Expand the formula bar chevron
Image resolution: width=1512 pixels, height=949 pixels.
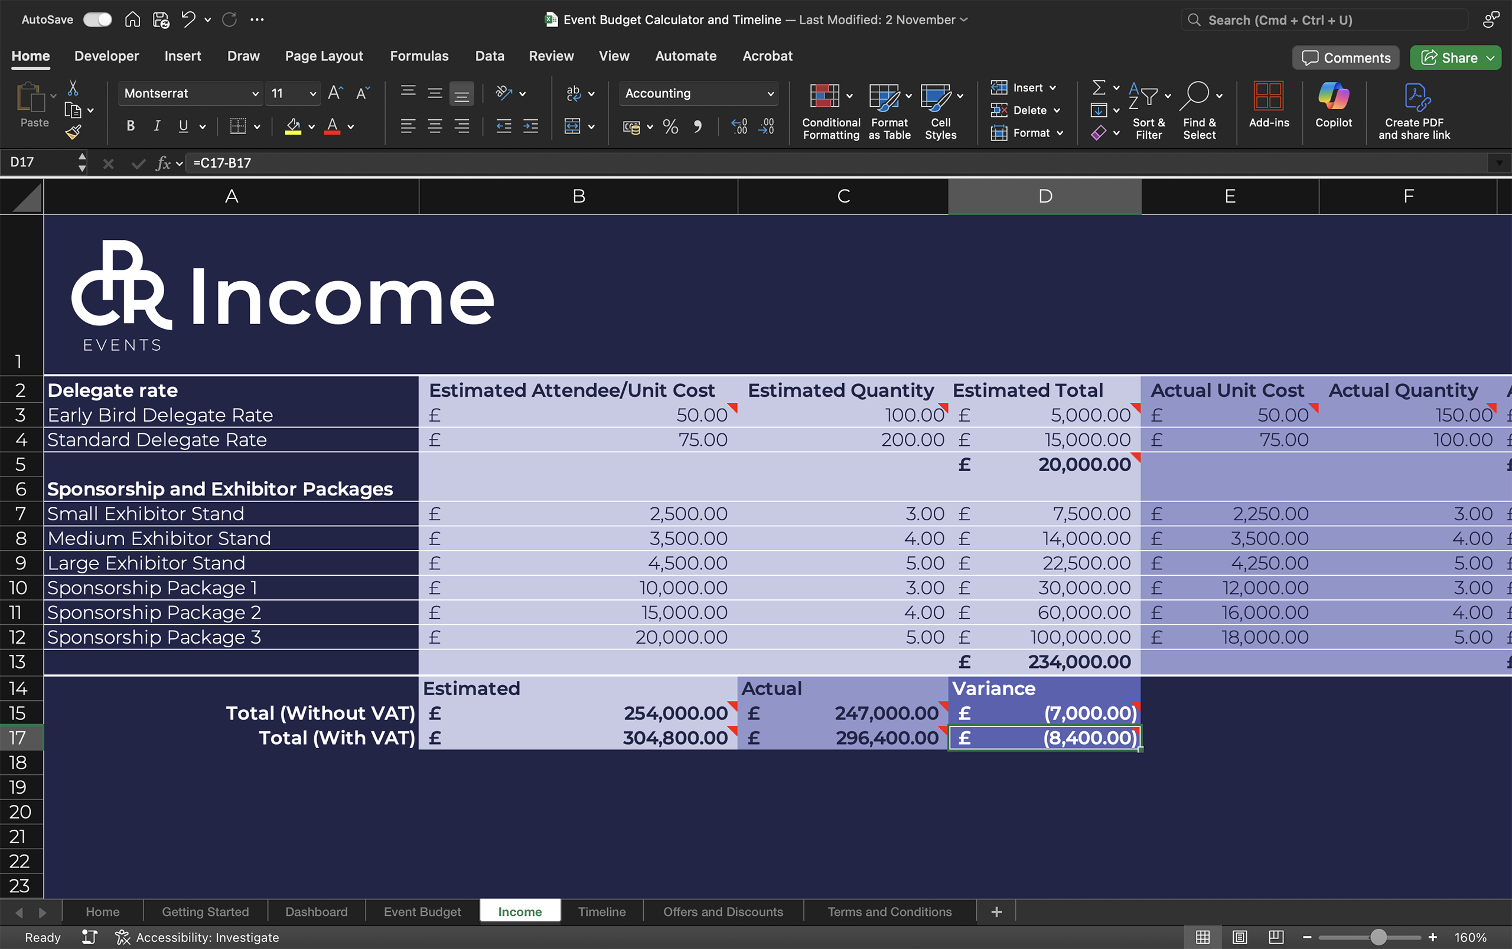(1499, 163)
